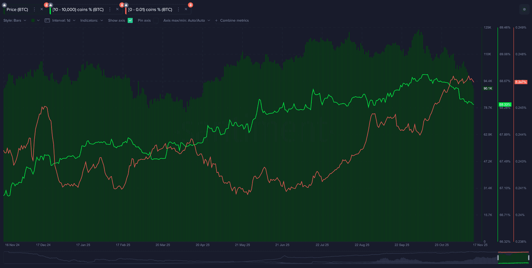This screenshot has height=268, width=532.
Task: Enable the Pin axis checkbox
Action: click(x=156, y=20)
